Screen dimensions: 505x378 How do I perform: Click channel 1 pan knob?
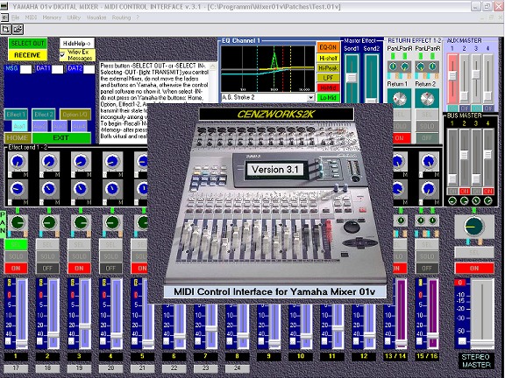(17, 222)
